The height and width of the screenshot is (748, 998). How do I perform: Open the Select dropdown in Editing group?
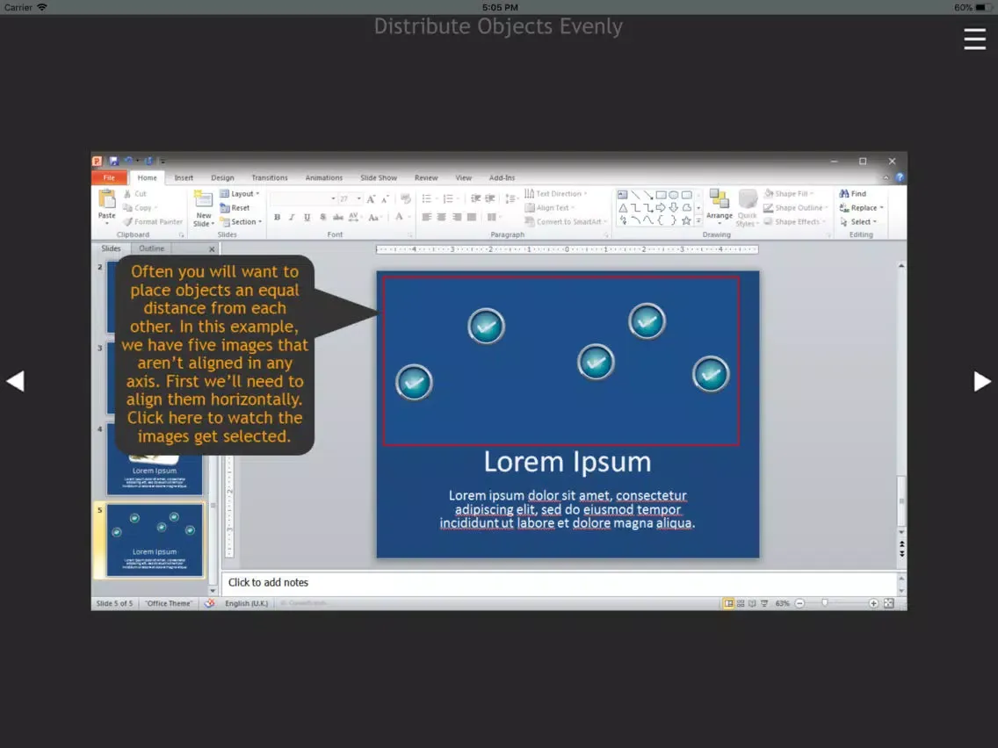click(858, 222)
